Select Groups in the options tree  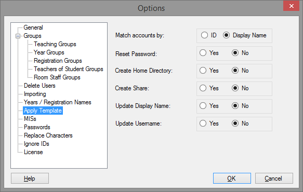tap(32, 36)
